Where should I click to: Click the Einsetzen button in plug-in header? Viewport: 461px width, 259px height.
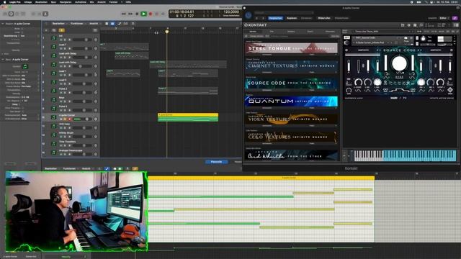(x=306, y=18)
